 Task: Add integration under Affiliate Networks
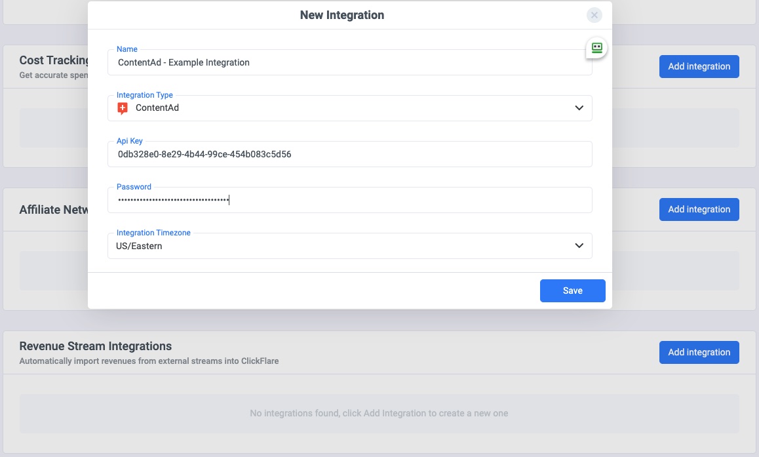coord(699,209)
